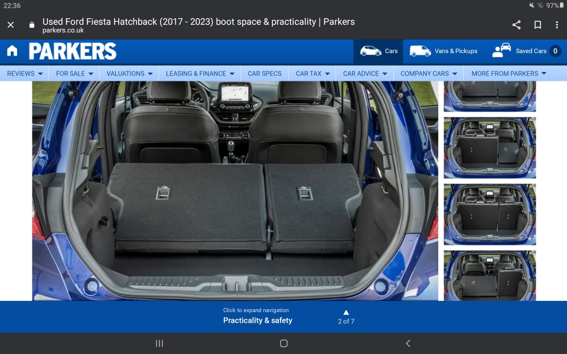Select the partially visible top boot thumbnail
This screenshot has height=354, width=567.
pyautogui.click(x=490, y=96)
